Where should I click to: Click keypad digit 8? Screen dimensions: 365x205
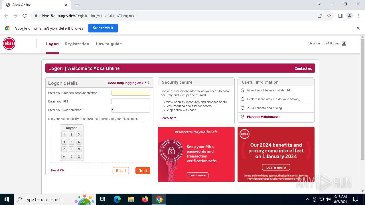tap(71, 149)
